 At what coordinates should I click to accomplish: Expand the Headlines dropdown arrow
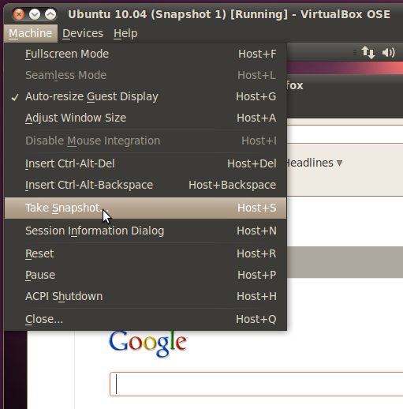[x=339, y=163]
